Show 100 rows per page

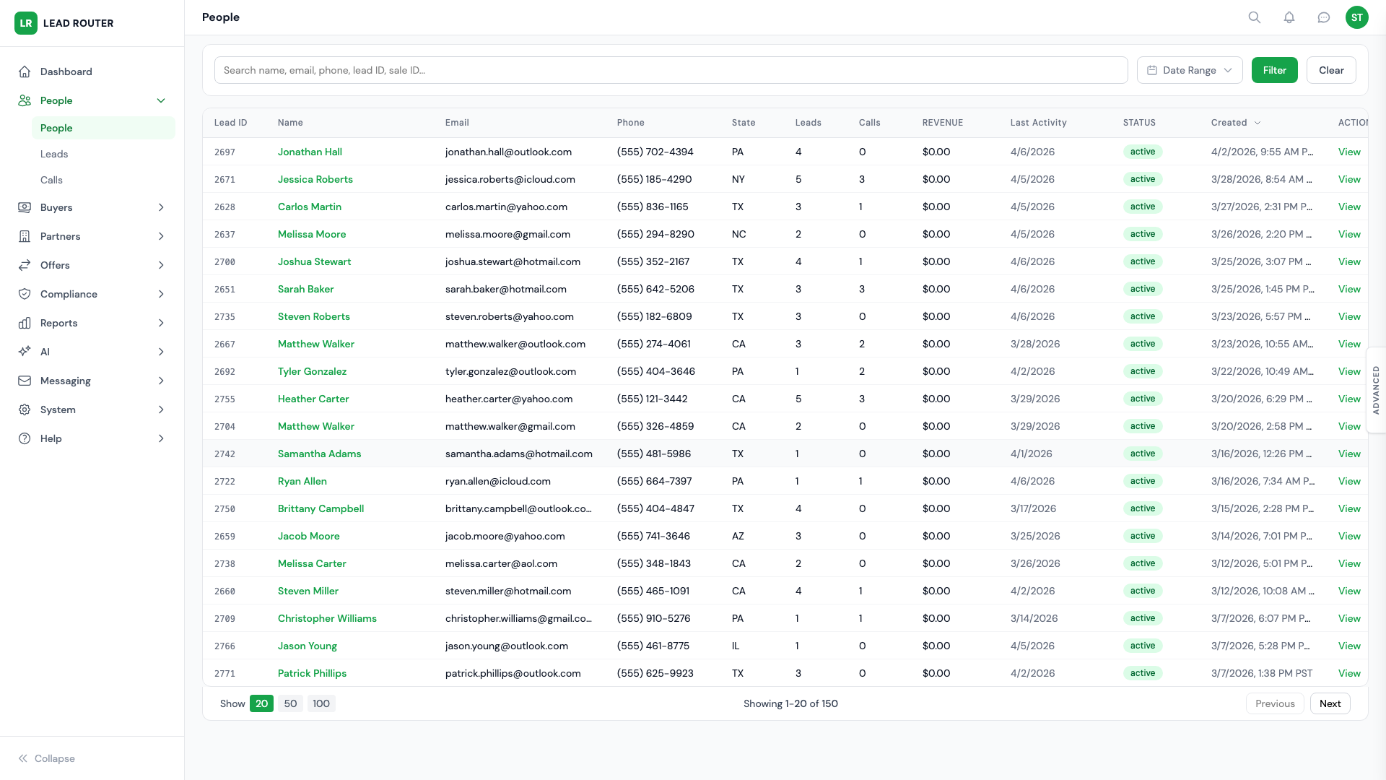tap(321, 703)
